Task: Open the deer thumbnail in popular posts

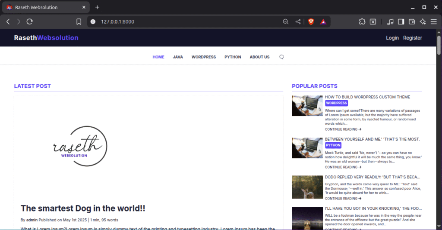Action: point(307,187)
